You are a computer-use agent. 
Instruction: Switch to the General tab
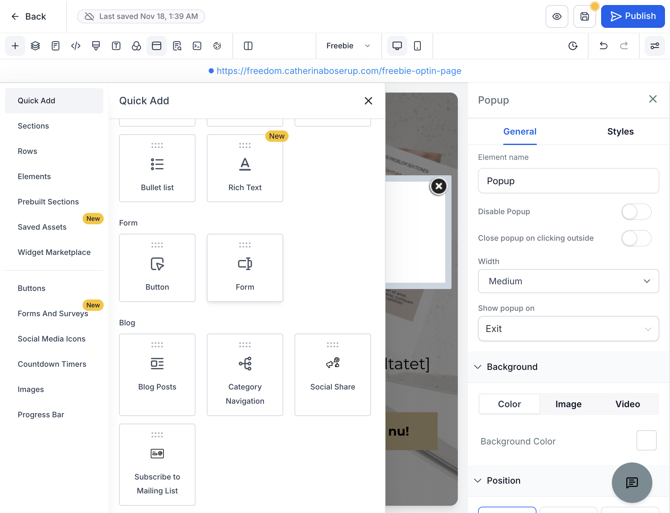click(x=520, y=131)
